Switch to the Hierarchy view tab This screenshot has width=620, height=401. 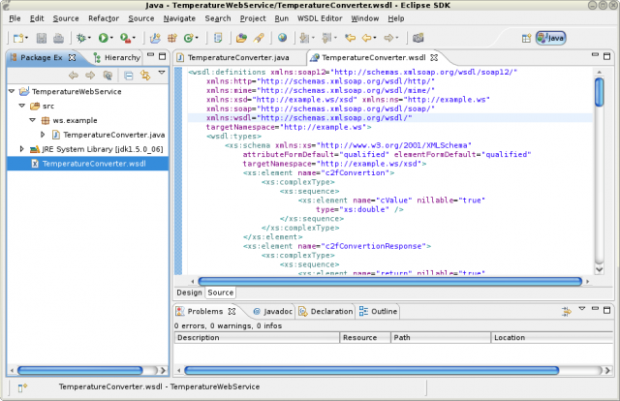(117, 58)
